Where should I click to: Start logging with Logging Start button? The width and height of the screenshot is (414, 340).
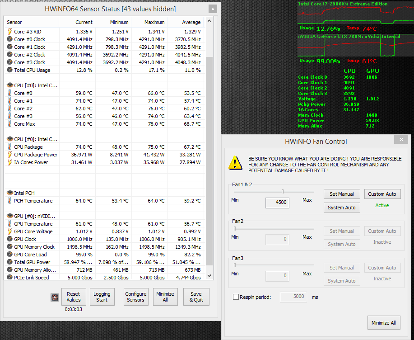102,297
